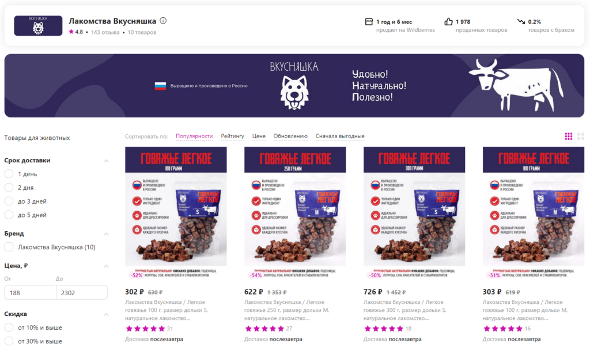The height and width of the screenshot is (347, 590).
Task: Collapse the Бренд filter section
Action: tap(106, 234)
